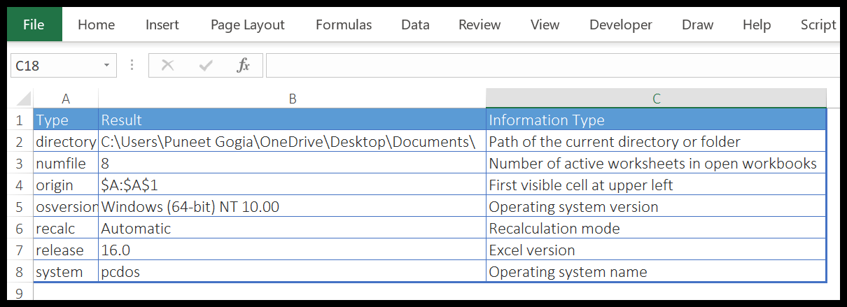The image size is (847, 307).
Task: Click the 'Operating system name' cell
Action: [x=657, y=271]
